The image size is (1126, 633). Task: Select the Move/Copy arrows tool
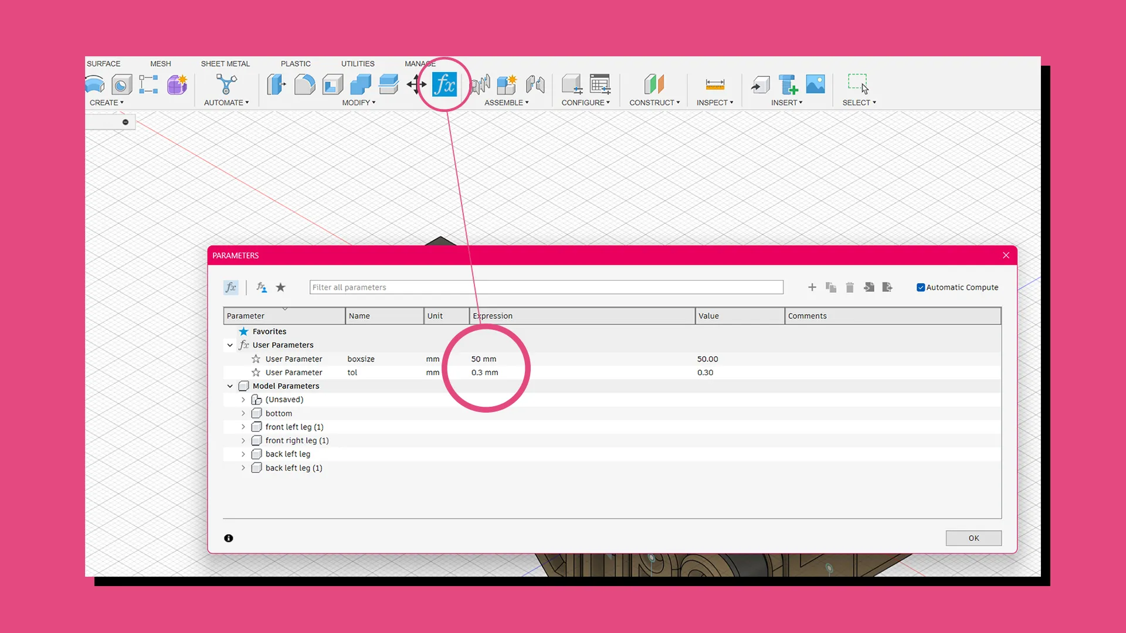pos(416,84)
